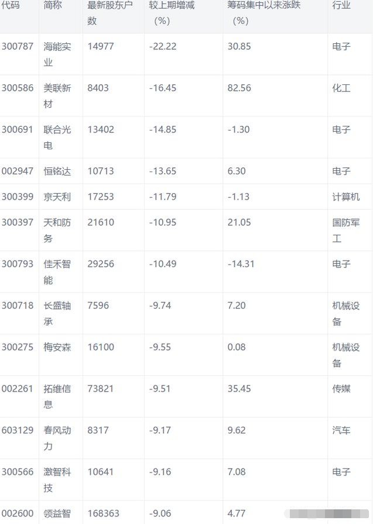Click shareholder count 7596
373x524 pixels.
coord(98,305)
